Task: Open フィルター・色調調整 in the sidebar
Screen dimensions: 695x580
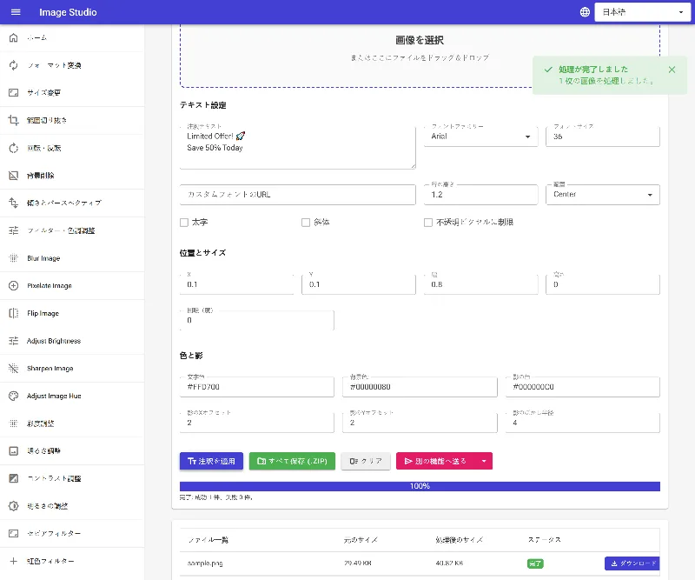Action: (x=72, y=230)
